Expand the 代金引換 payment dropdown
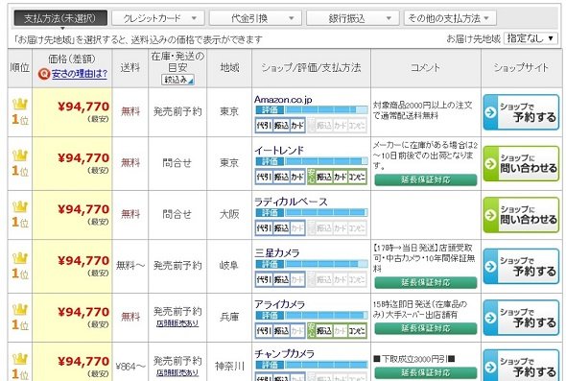The image size is (566, 381). (255, 18)
